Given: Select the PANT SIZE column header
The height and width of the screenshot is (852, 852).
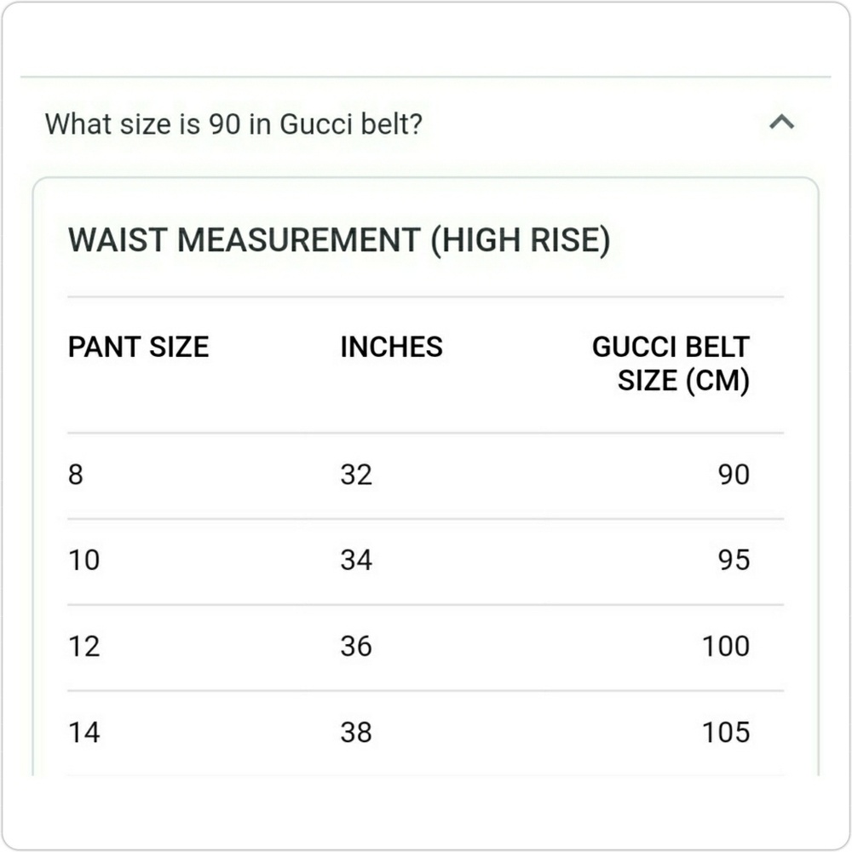Looking at the screenshot, I should click(138, 347).
